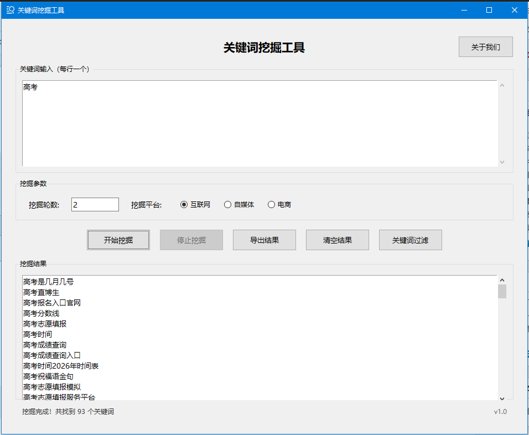
Task: Open the 关于我们 about dialog
Action: 485,47
